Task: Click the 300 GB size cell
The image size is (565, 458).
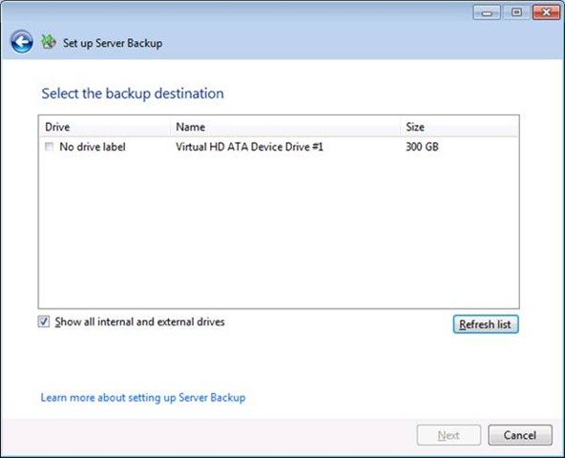Action: point(422,147)
